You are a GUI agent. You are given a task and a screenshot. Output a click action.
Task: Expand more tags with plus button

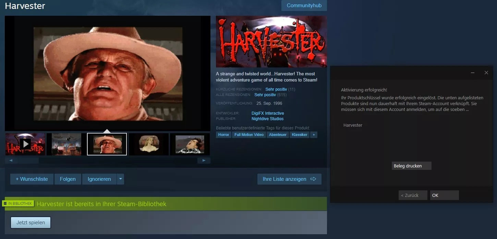coord(313,135)
